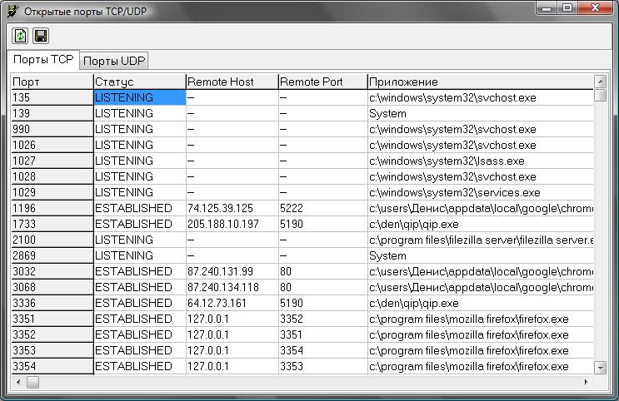The height and width of the screenshot is (401, 619).
Task: Click remote port 5222 cell
Action: click(x=323, y=208)
